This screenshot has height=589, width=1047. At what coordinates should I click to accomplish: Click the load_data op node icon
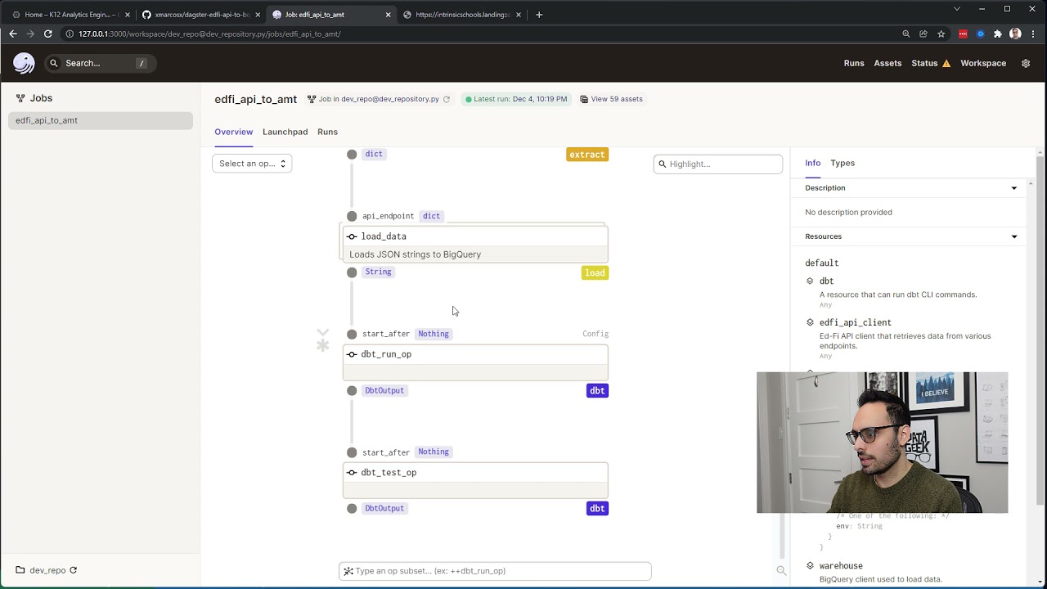pyautogui.click(x=352, y=236)
